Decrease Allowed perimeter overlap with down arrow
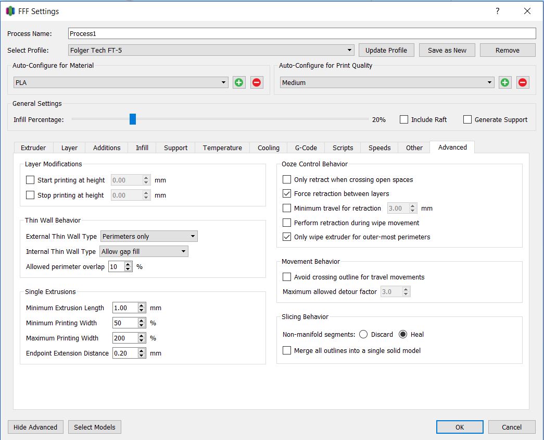The image size is (544, 440). pyautogui.click(x=128, y=269)
